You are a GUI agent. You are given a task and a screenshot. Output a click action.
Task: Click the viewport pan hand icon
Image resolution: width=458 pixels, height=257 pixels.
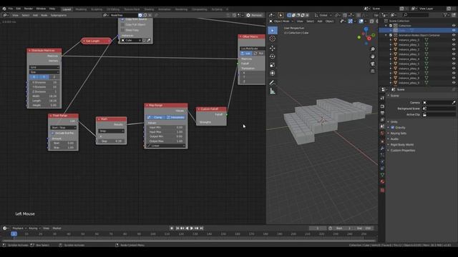click(x=372, y=56)
